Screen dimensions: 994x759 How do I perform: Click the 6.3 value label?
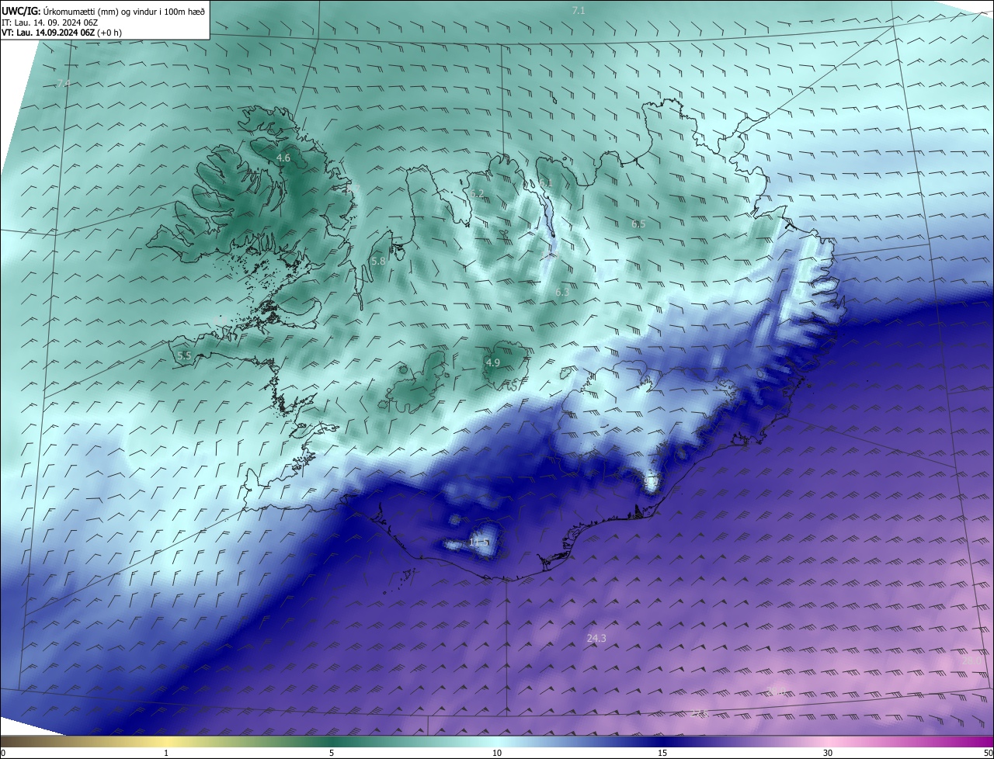[562, 292]
